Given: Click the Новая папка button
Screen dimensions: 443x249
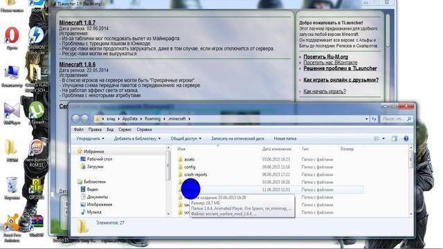Looking at the screenshot, I should click(284, 138).
